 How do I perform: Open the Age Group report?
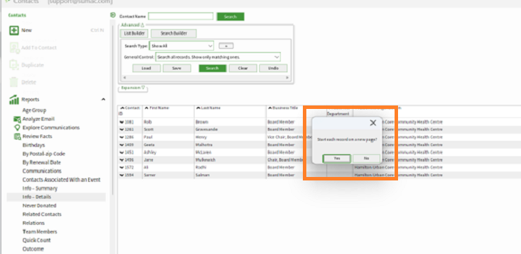point(34,110)
